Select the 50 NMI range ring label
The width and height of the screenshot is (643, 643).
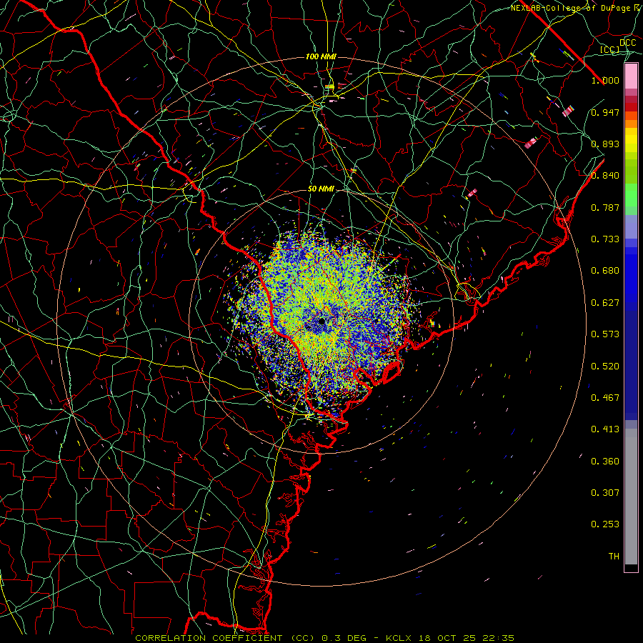pyautogui.click(x=321, y=189)
